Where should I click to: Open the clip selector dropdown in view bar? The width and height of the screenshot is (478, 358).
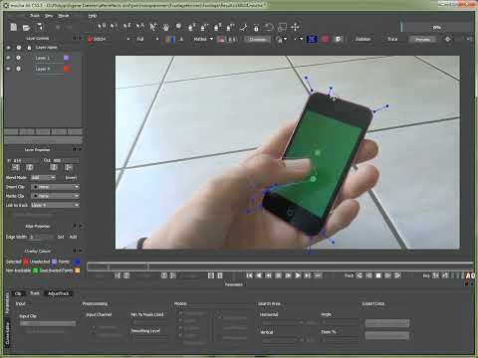pyautogui.click(x=110, y=39)
